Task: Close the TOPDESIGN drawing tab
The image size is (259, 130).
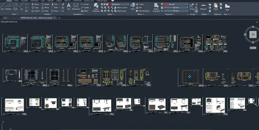Action: pos(54,18)
